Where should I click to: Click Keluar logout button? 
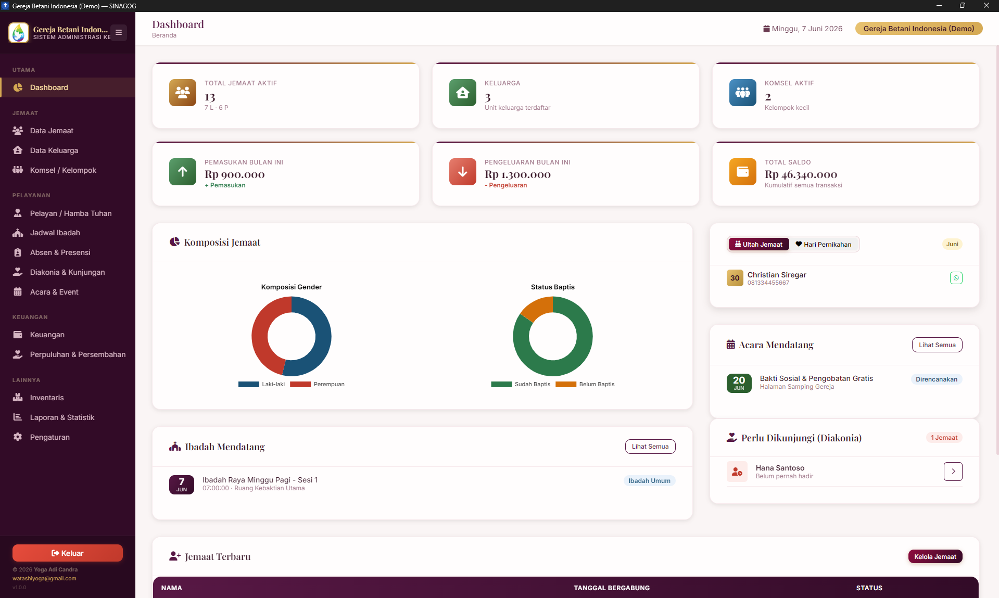pyautogui.click(x=68, y=553)
